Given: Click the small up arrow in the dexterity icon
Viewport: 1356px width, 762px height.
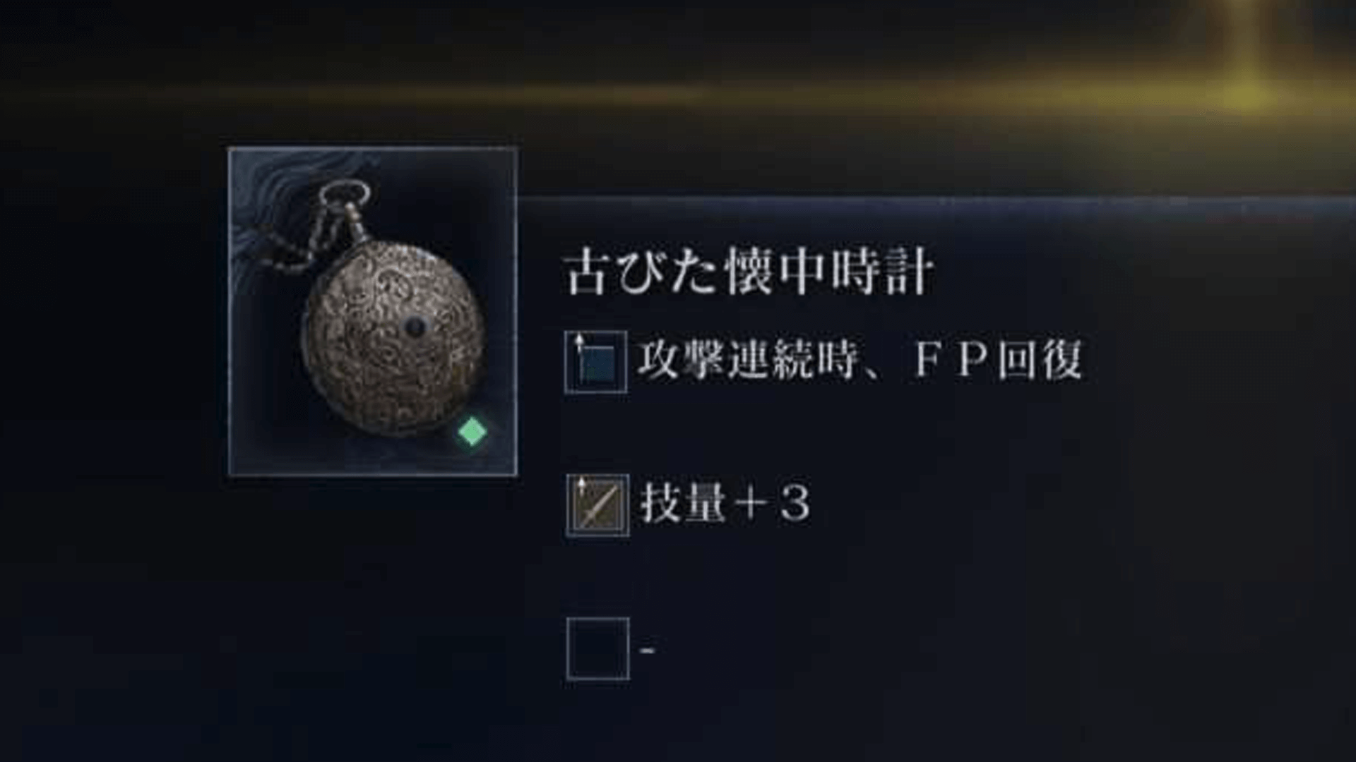Looking at the screenshot, I should [581, 487].
